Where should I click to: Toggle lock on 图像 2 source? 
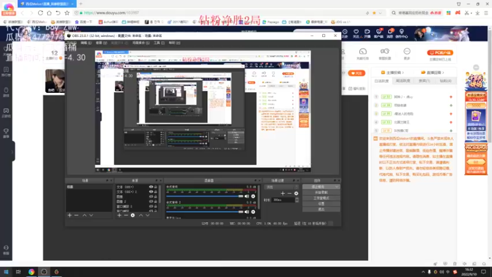click(156, 201)
